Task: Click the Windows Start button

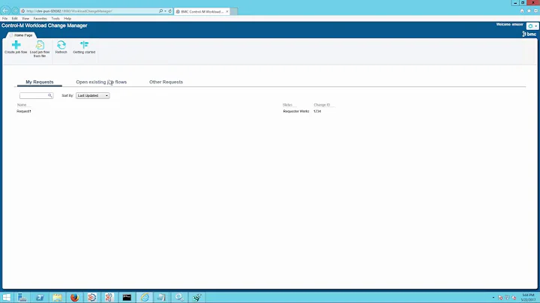Action: [7, 298]
